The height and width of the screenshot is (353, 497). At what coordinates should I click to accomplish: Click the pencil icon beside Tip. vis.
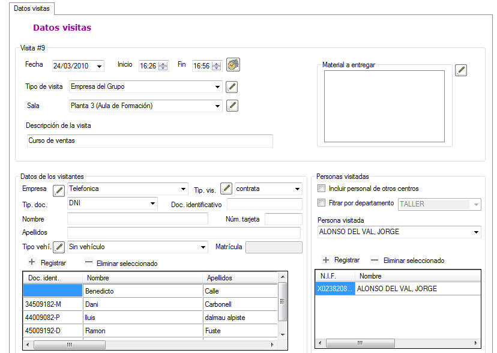pos(226,189)
